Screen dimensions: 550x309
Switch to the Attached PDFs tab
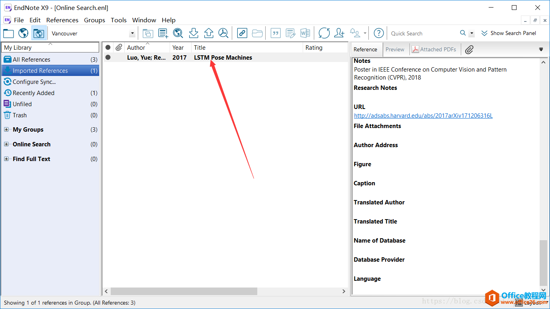pos(434,50)
